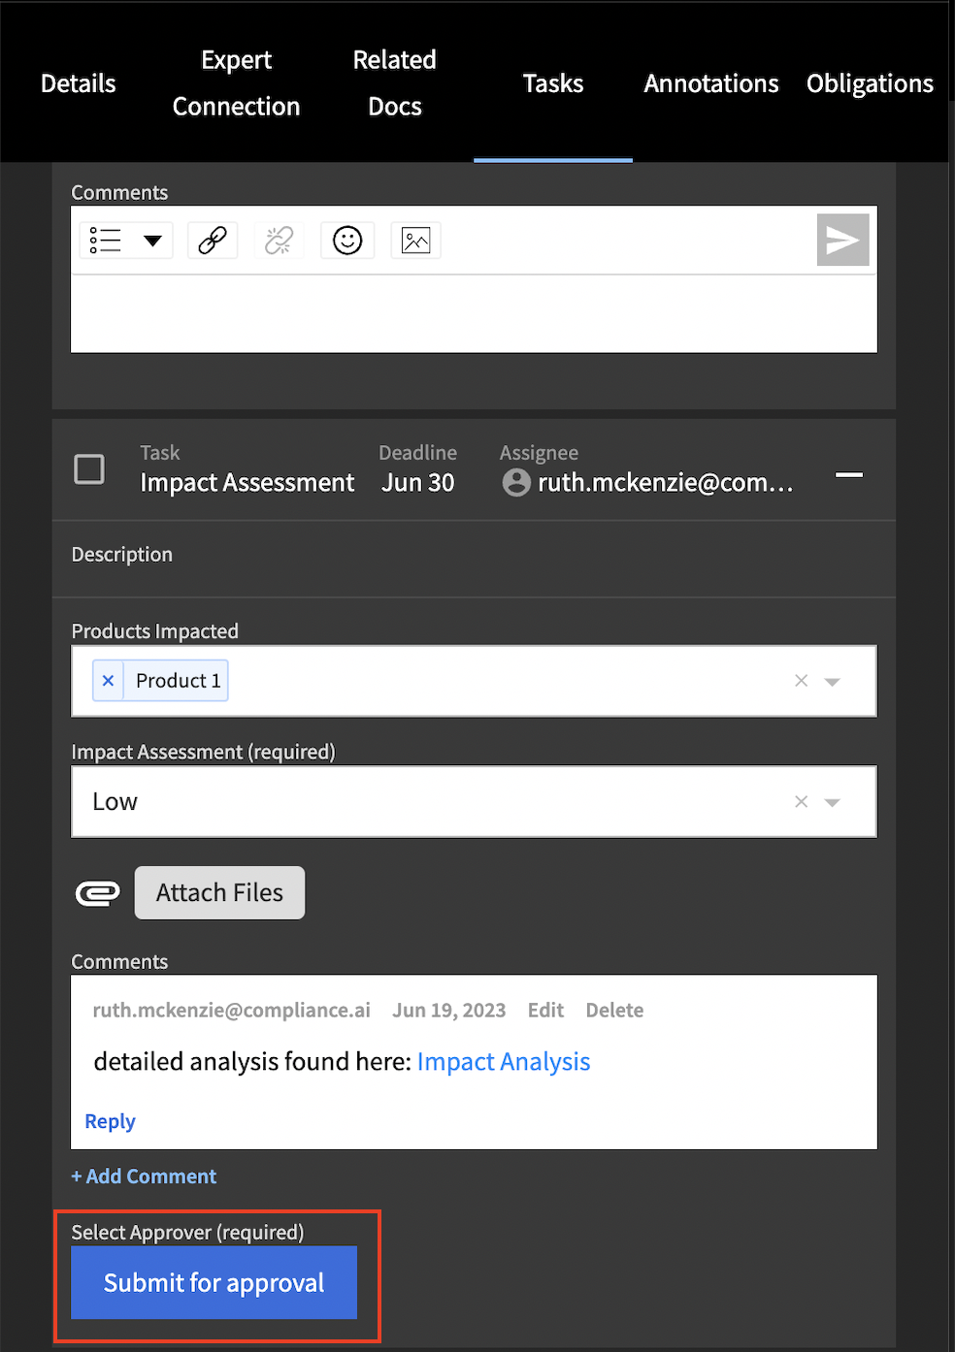Clear the Low impact assessment selection
955x1352 pixels.
pos(801,801)
